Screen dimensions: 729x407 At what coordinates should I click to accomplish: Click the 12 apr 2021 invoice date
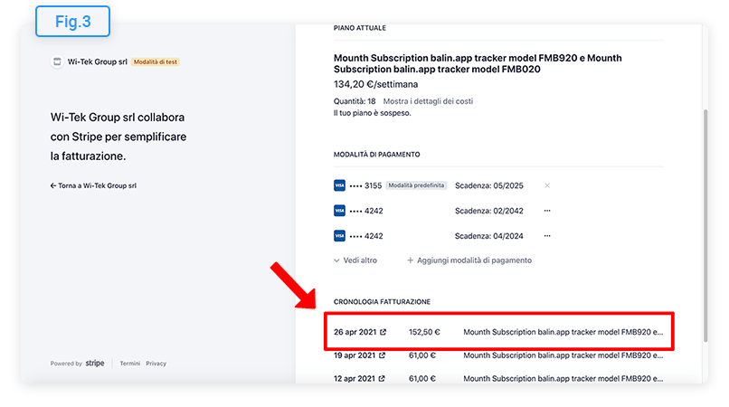(x=355, y=379)
